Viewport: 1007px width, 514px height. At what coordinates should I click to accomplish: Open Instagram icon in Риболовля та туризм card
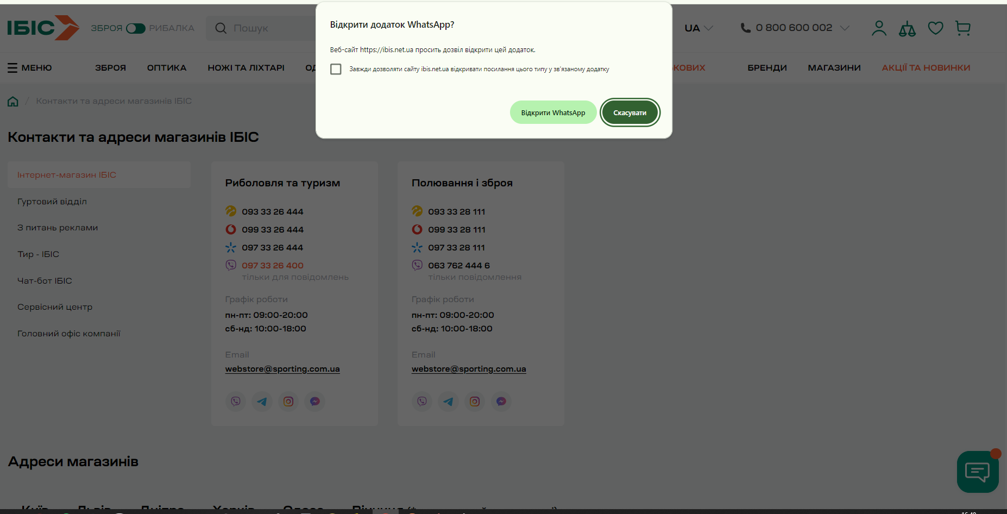click(x=288, y=402)
